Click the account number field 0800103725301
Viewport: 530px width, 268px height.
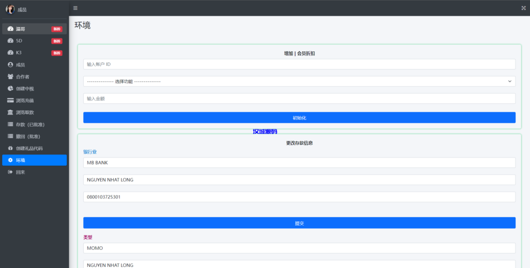tap(299, 197)
